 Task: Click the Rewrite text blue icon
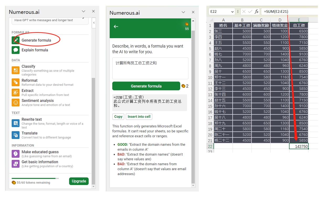coord(15,123)
